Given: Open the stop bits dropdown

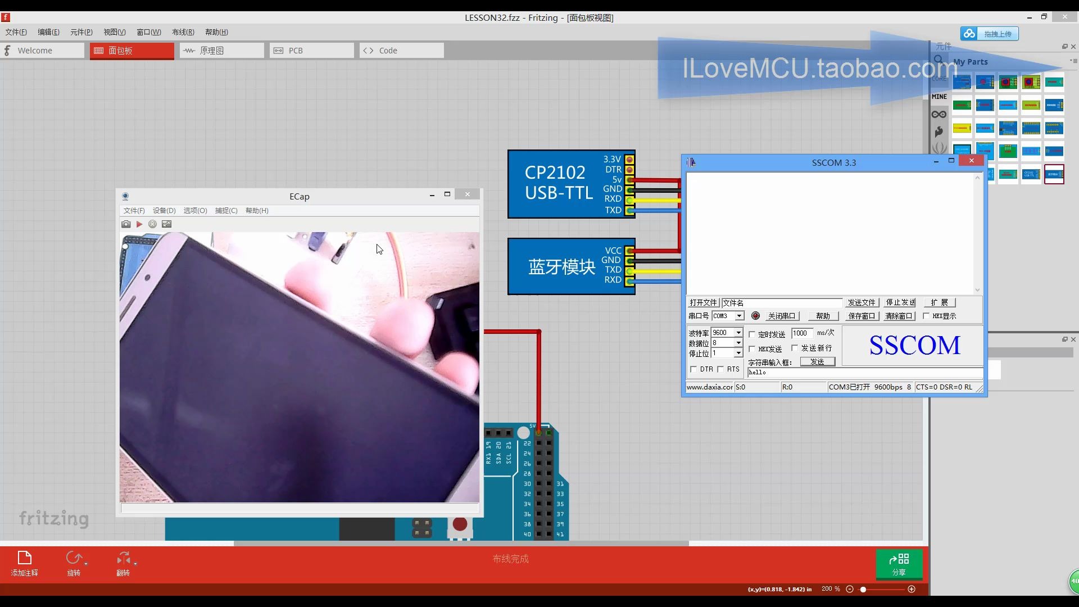Looking at the screenshot, I should (x=738, y=353).
